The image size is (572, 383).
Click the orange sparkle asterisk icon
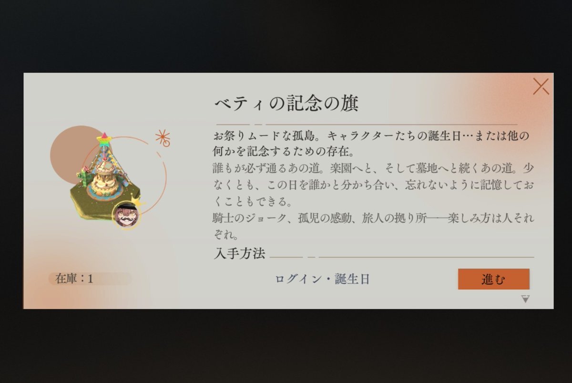coord(163,138)
